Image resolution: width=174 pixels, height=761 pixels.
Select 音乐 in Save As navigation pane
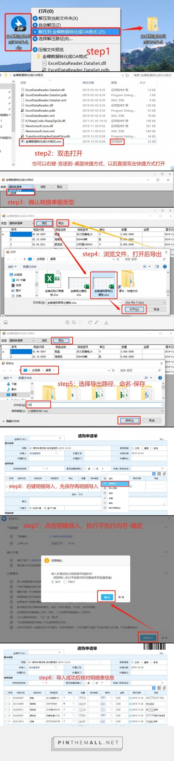12,389
